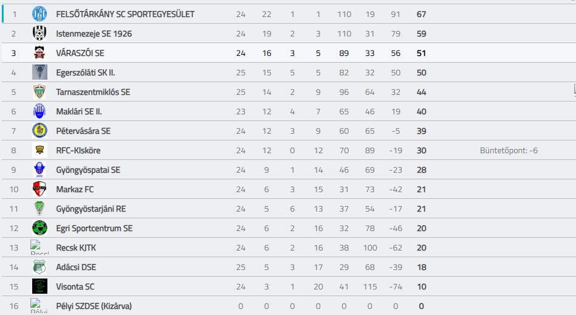
Task: Click the Büntetőpont: -6 note
Action: pos(509,150)
